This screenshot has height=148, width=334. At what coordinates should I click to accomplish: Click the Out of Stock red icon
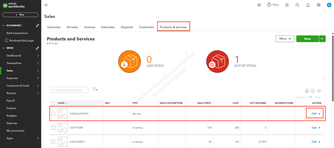click(217, 62)
